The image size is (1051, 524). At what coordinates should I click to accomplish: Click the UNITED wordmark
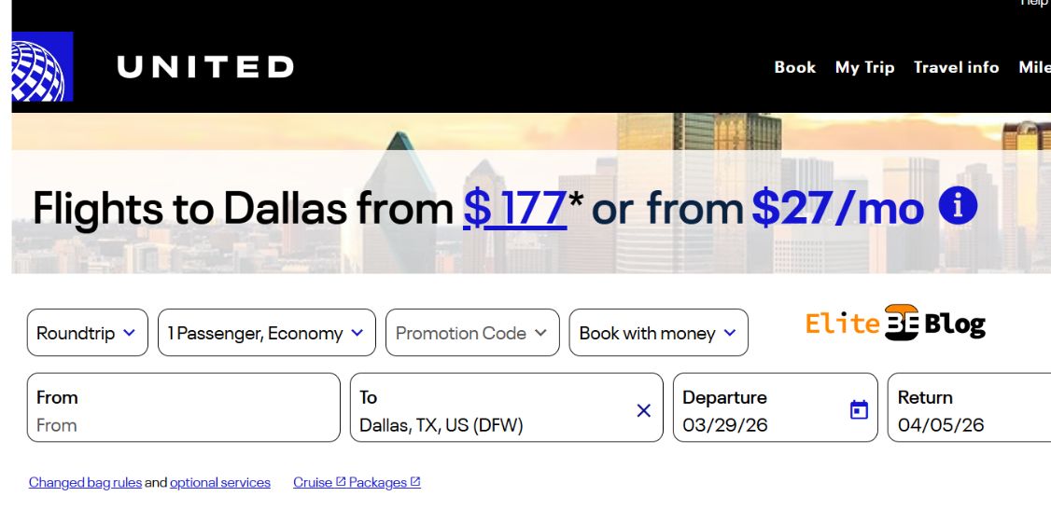[205, 67]
